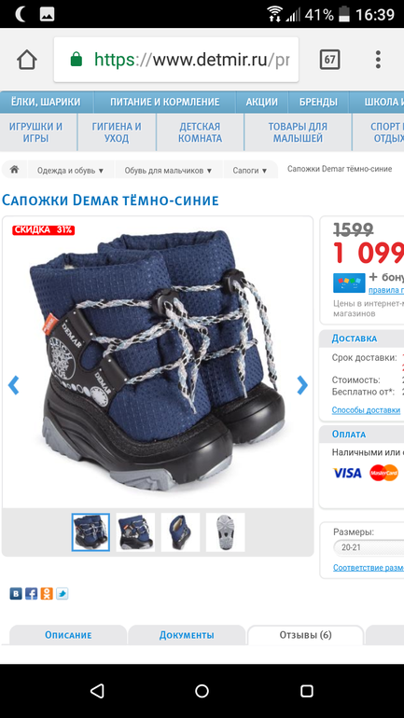Share via VKontakte icon
This screenshot has height=718, width=404.
(x=16, y=594)
